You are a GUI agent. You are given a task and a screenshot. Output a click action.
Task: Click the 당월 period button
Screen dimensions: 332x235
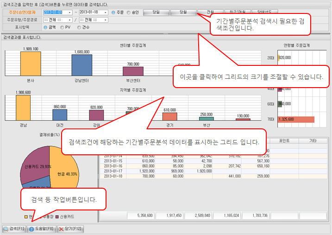click(183, 13)
